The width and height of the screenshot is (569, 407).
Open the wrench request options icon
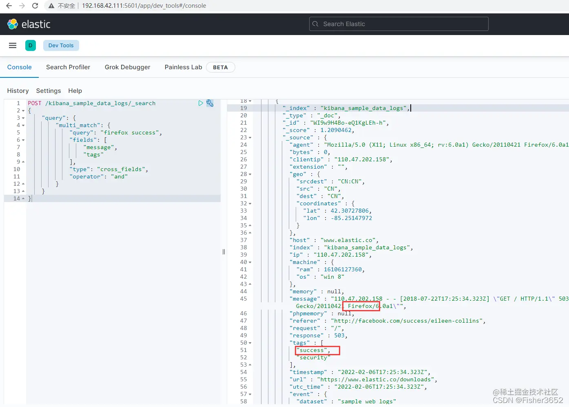click(x=210, y=103)
